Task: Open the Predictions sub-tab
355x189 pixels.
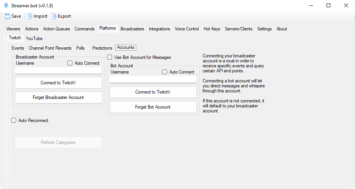Action: pos(102,48)
